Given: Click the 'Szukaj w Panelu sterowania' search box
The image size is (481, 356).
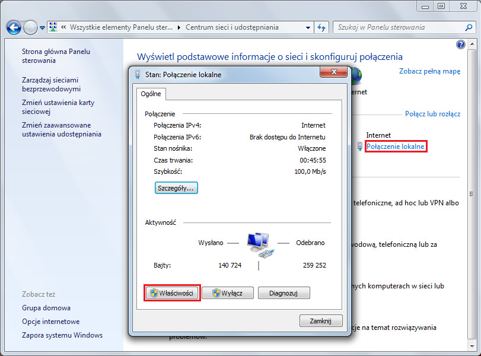Looking at the screenshot, I should pos(399,27).
